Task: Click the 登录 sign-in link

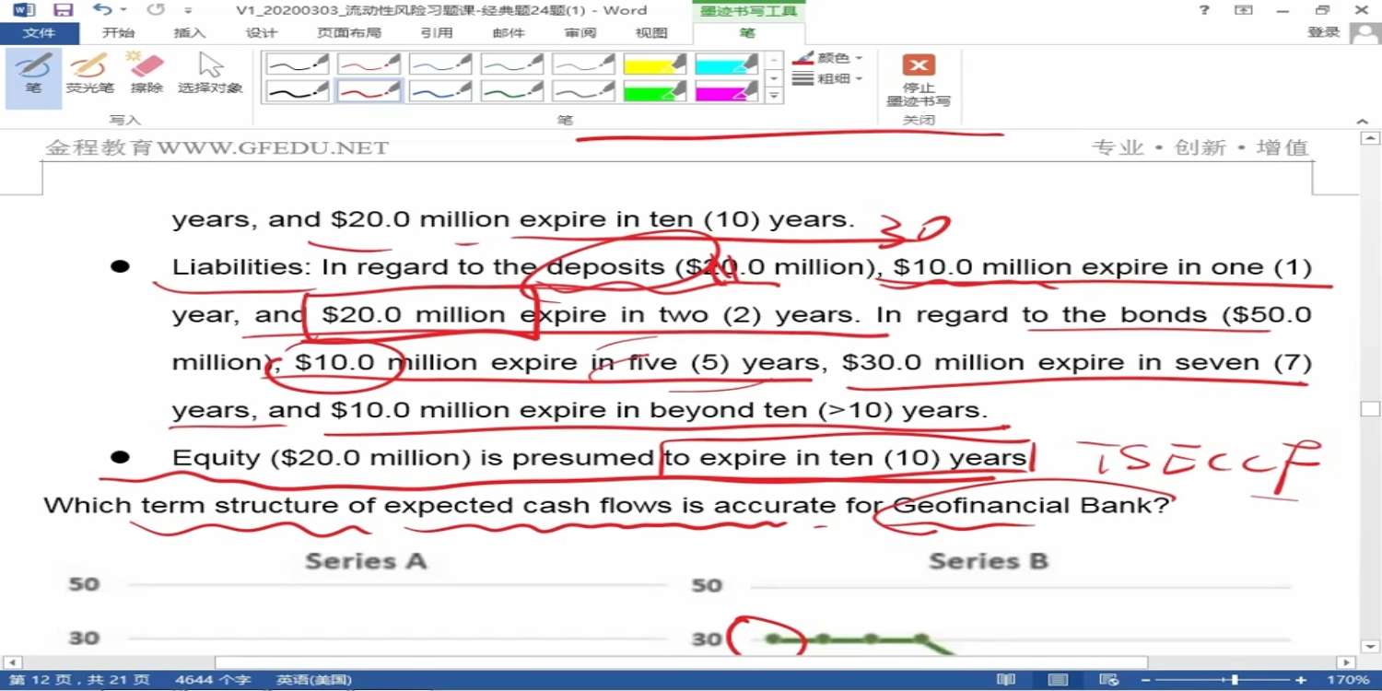Action: [1323, 32]
